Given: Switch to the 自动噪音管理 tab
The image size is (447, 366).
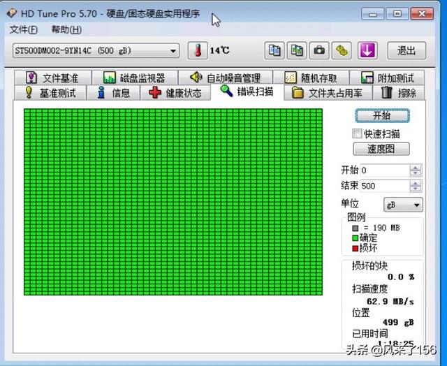Looking at the screenshot, I should 225,78.
